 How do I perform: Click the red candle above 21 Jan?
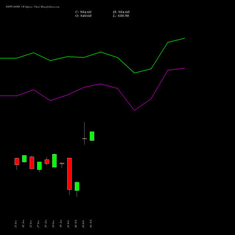tap(17, 161)
